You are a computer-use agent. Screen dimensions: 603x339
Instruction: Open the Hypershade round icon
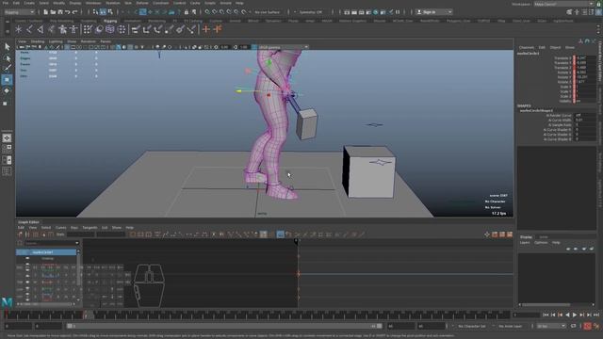click(x=376, y=12)
